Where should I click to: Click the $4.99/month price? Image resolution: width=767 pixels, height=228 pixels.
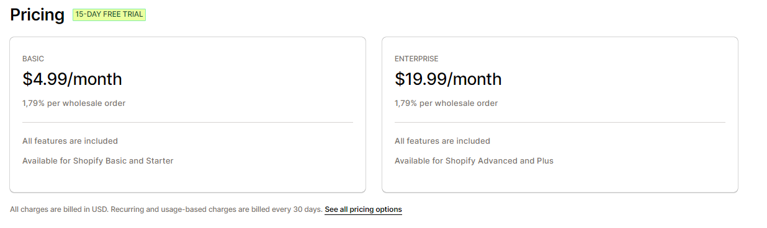[72, 79]
